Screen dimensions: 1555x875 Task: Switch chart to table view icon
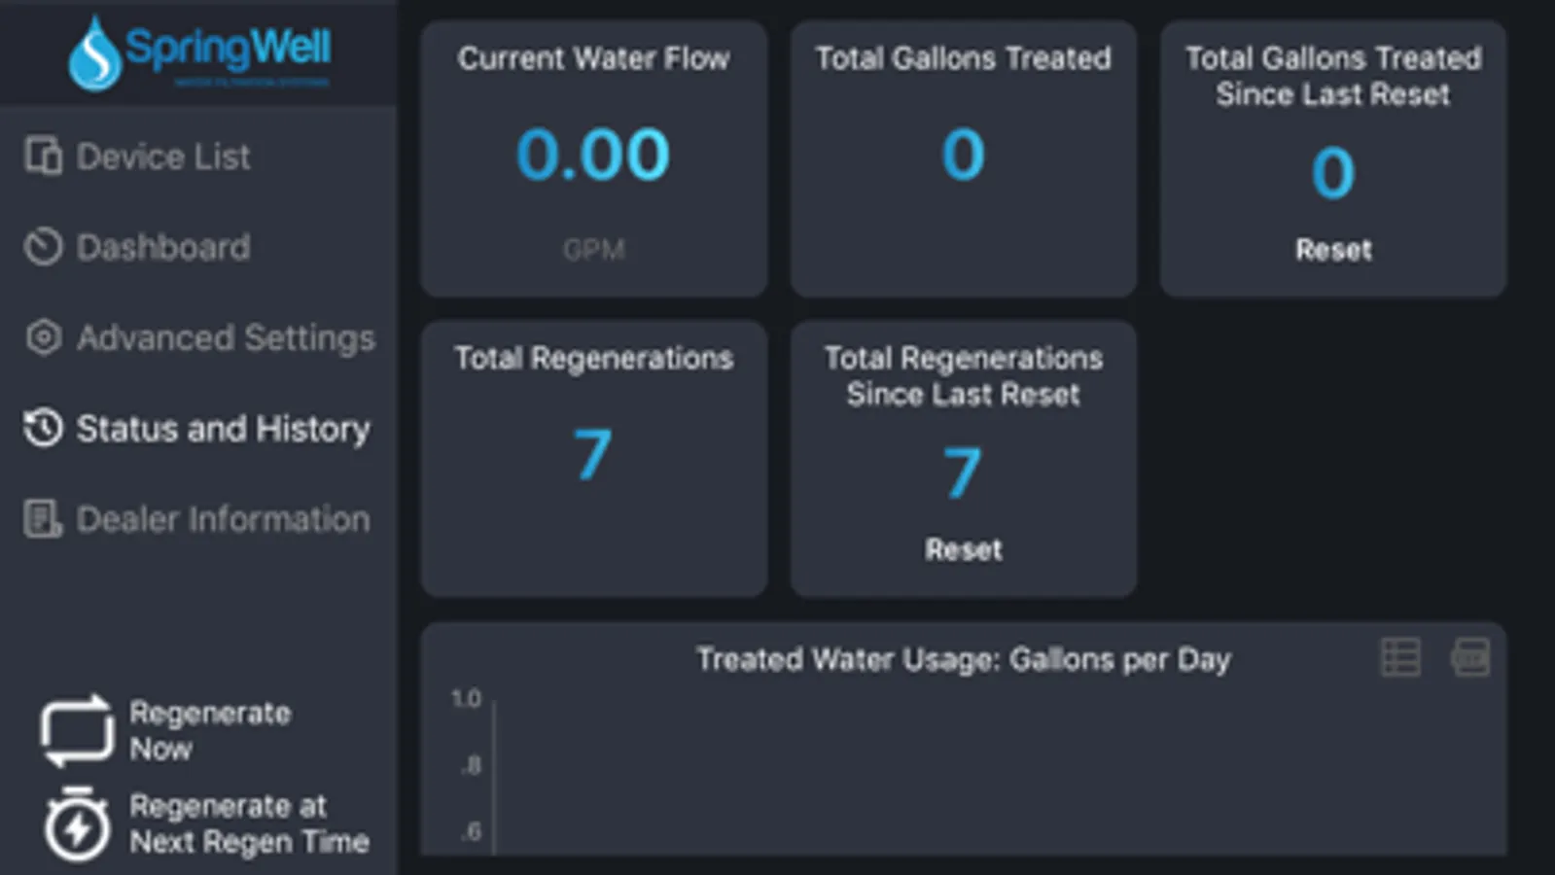click(x=1400, y=658)
